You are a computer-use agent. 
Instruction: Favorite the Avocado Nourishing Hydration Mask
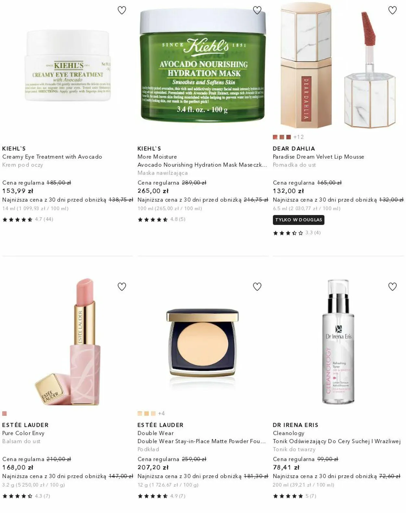257,10
